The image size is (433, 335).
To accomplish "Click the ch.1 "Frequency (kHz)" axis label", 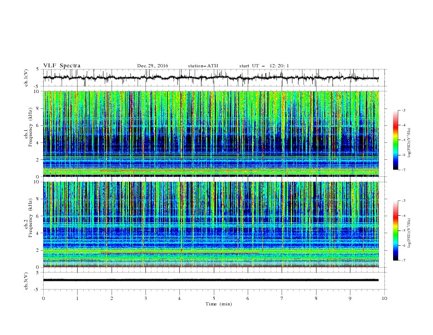I will point(31,128).
